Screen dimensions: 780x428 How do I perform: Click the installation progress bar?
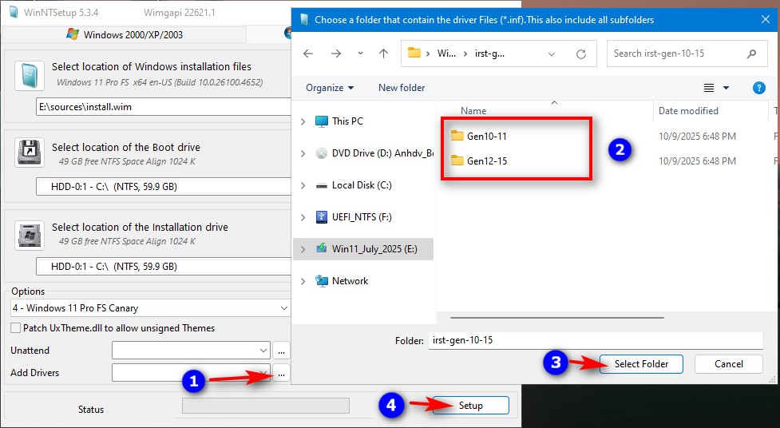pyautogui.click(x=264, y=406)
